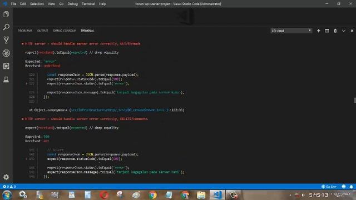
Task: Open the Windows Start button
Action: pyautogui.click(x=7, y=195)
